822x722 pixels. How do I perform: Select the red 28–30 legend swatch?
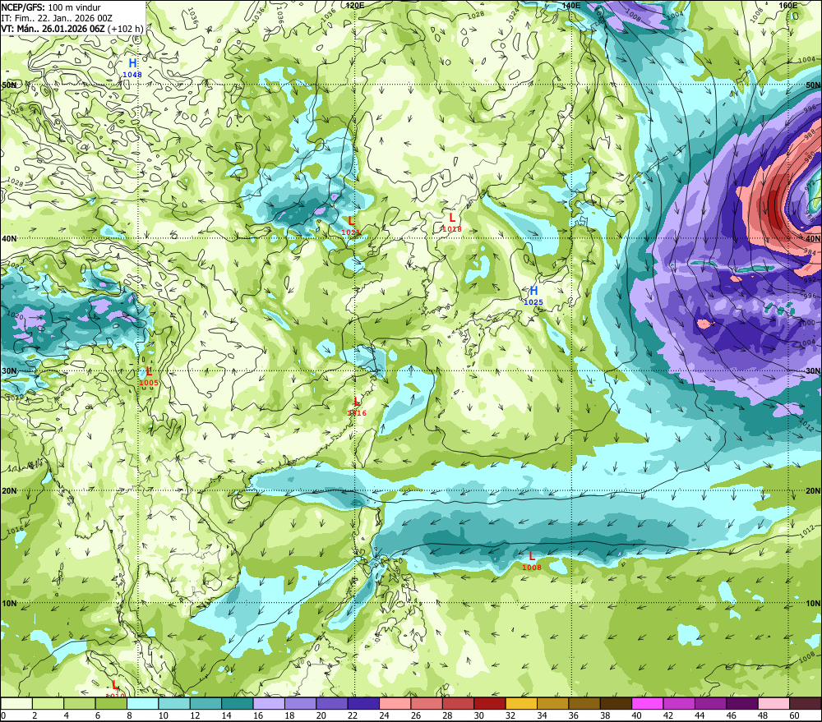click(x=458, y=703)
